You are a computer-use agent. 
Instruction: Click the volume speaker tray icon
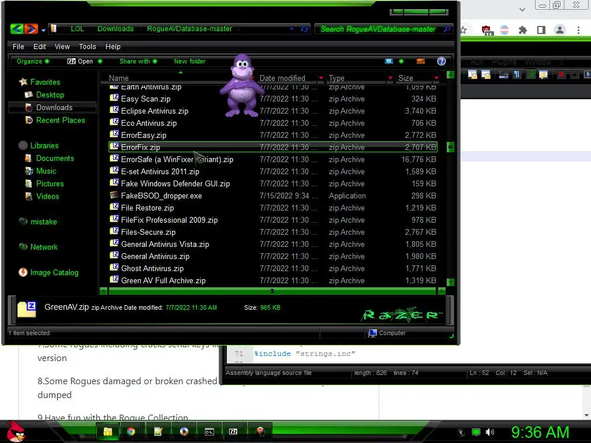click(490, 432)
